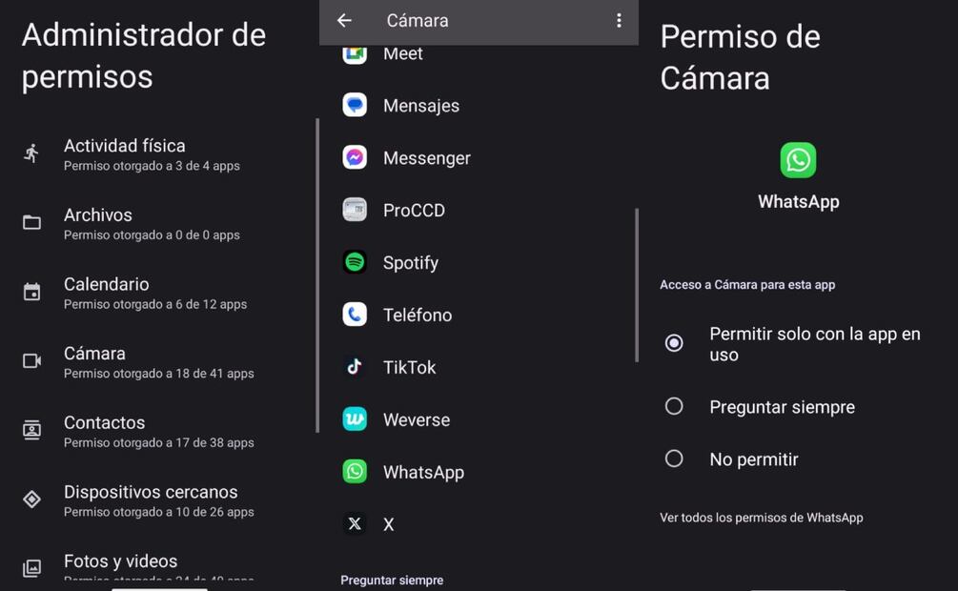Tap the X app icon
This screenshot has width=958, height=591.
(x=355, y=523)
